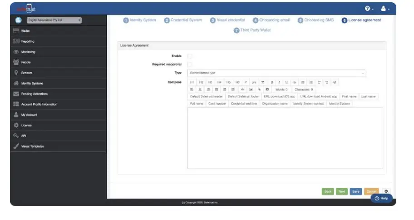The width and height of the screenshot is (414, 220).
Task: Insert HTML code with the </> icon
Action: tap(242, 90)
